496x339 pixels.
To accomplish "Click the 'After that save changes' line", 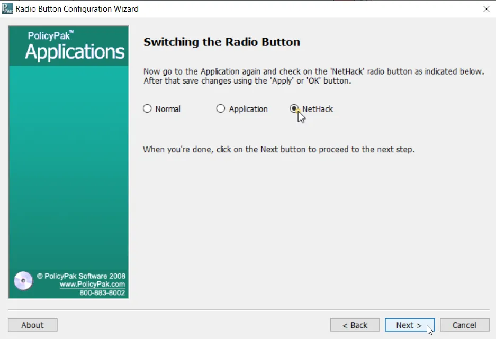I will 247,81.
